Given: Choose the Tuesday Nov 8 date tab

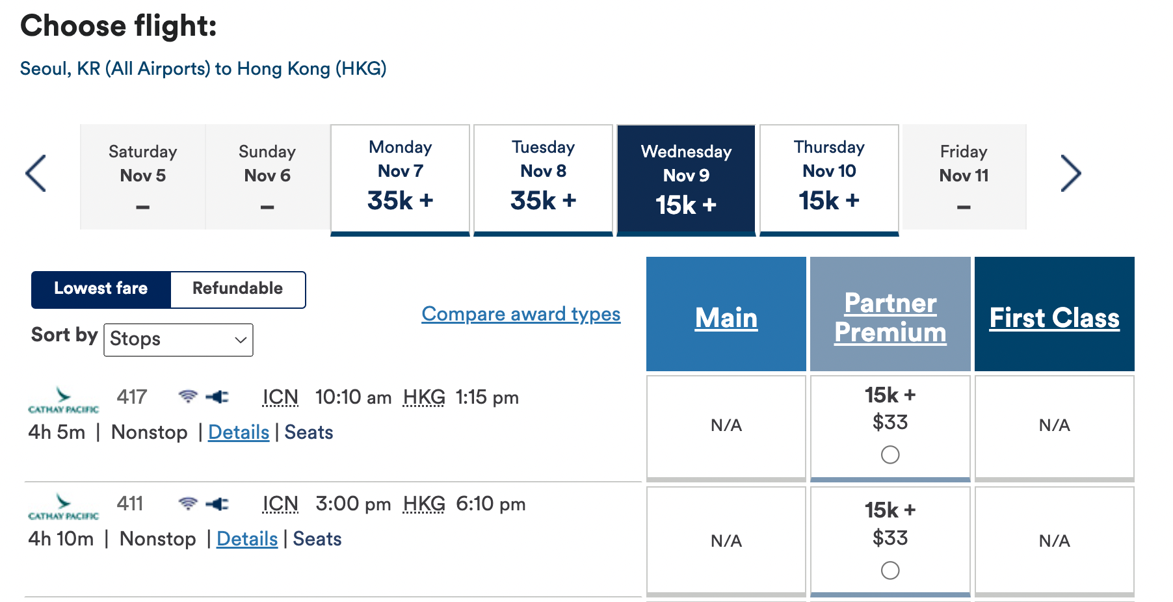Looking at the screenshot, I should pyautogui.click(x=543, y=177).
